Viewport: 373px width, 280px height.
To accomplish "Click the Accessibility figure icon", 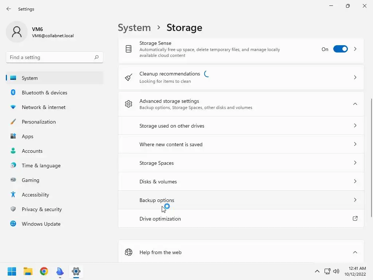I will pyautogui.click(x=13, y=195).
